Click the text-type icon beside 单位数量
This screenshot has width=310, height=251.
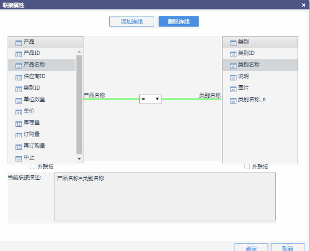tap(19, 101)
